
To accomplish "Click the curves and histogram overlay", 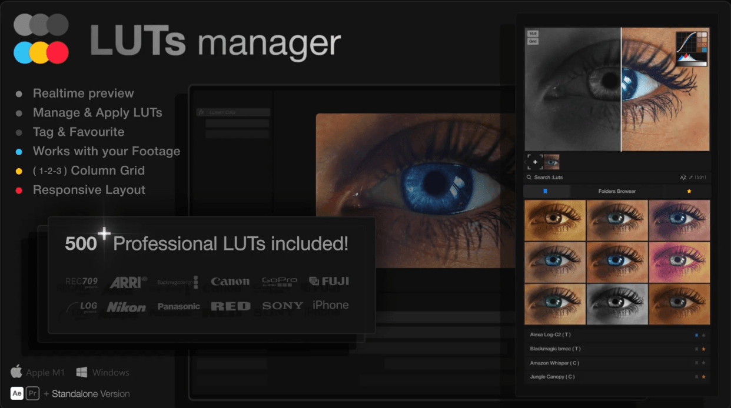I will coord(691,49).
